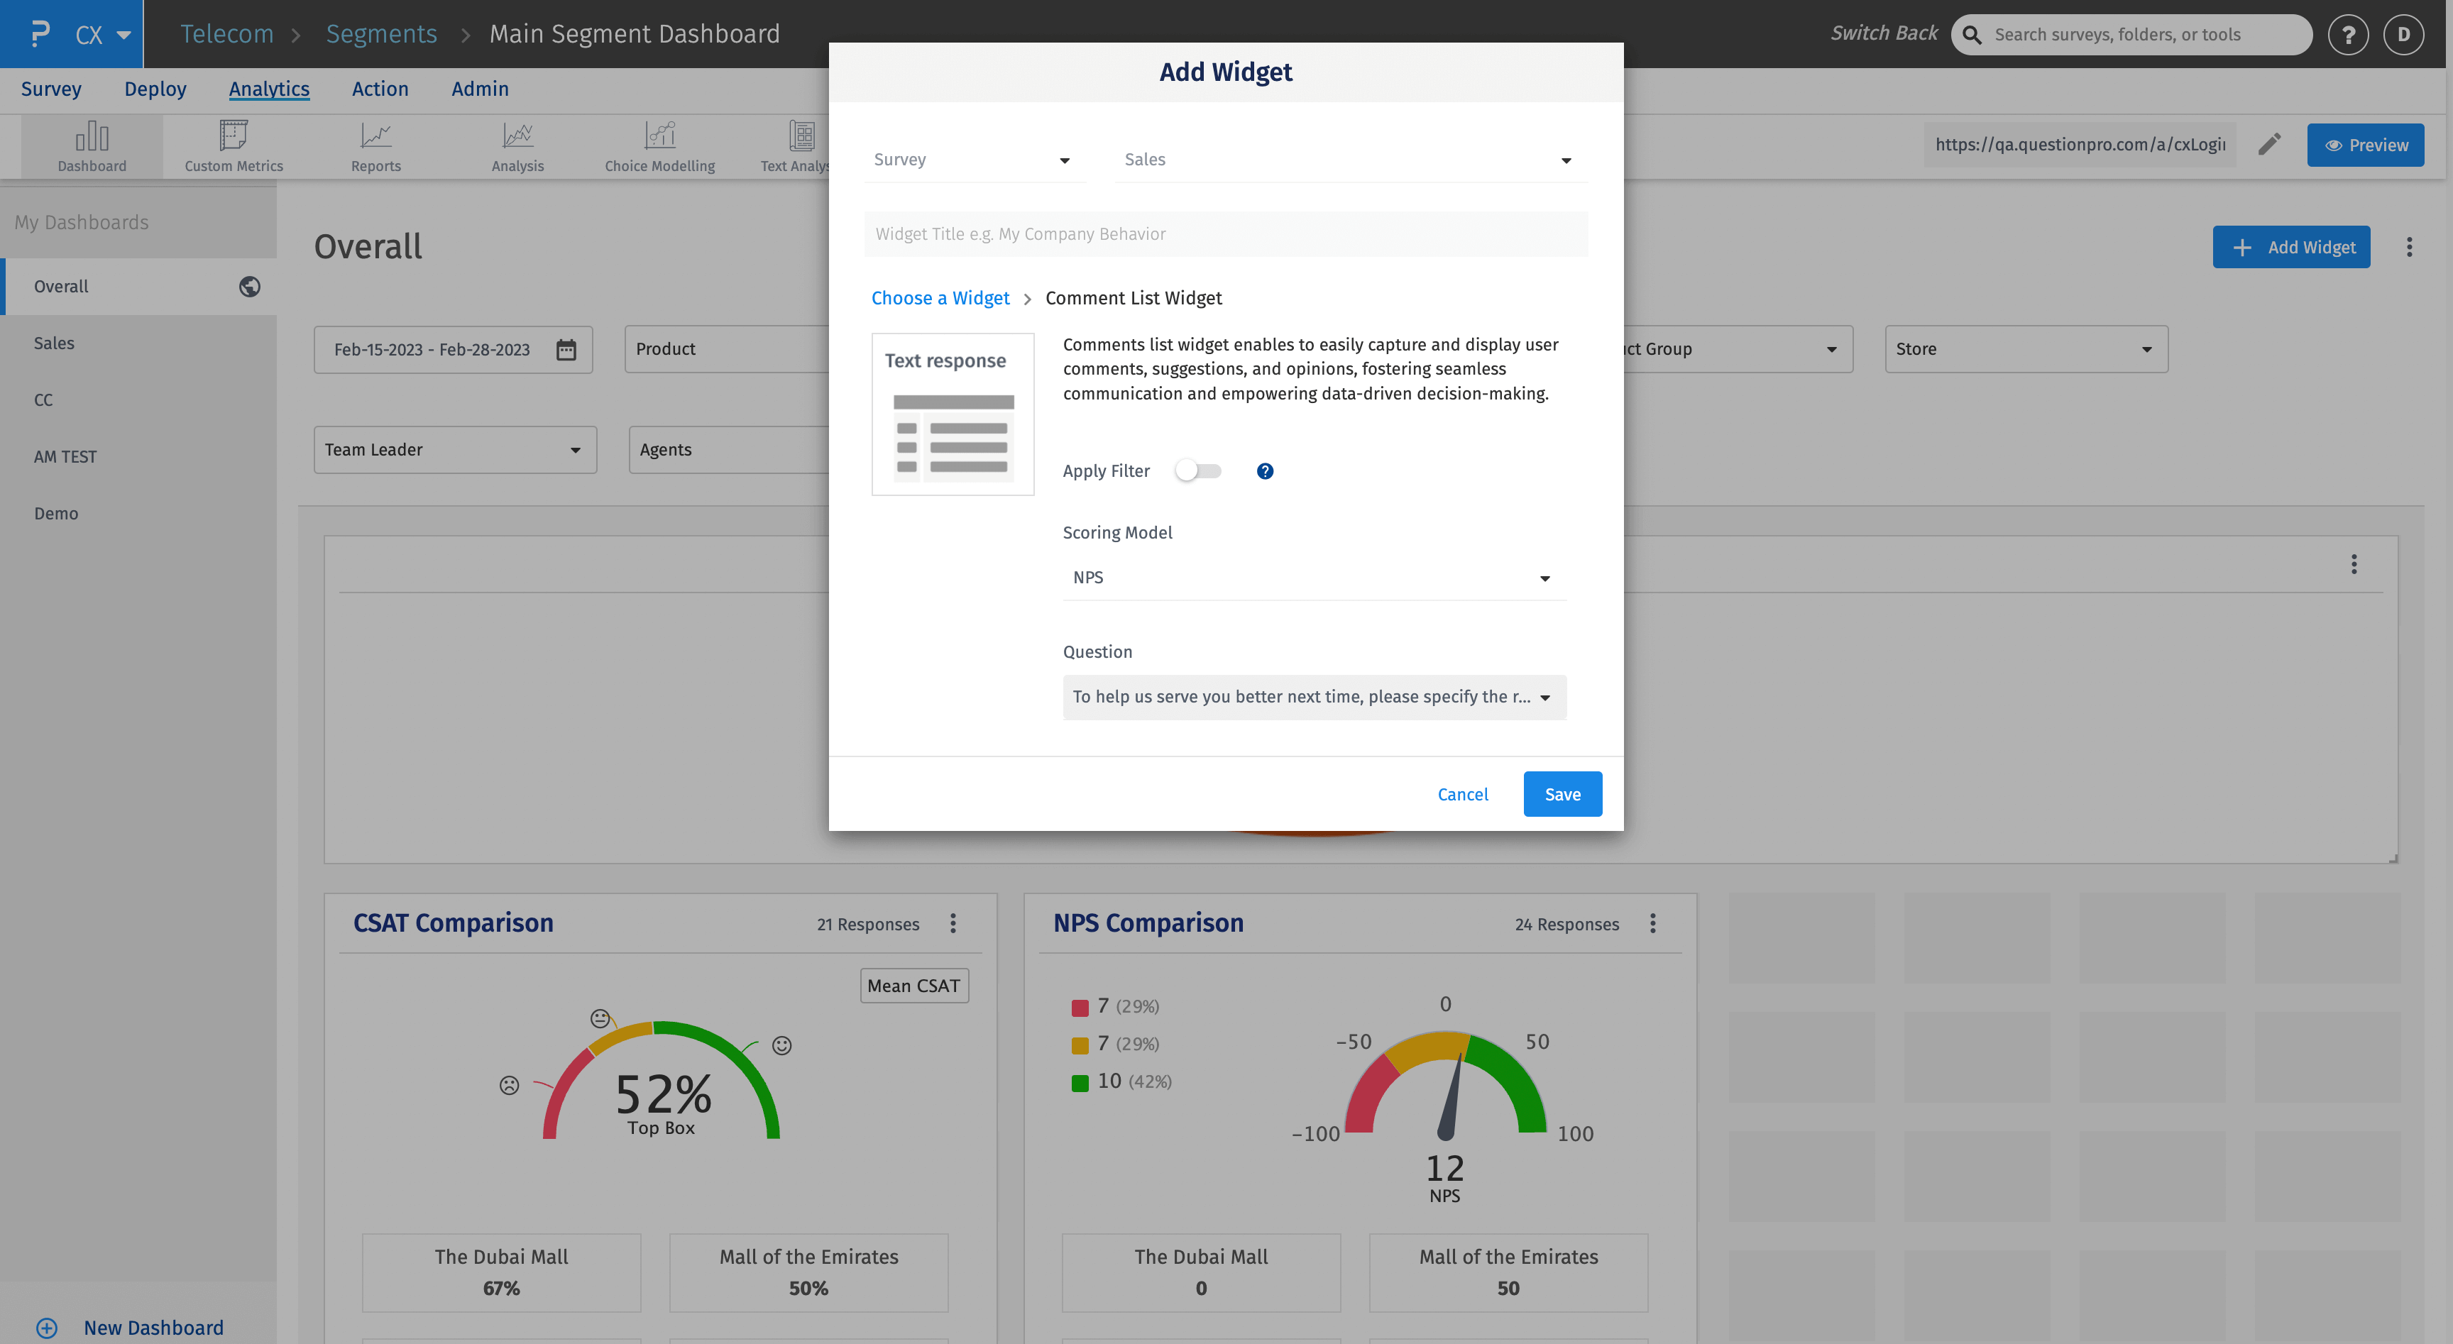The height and width of the screenshot is (1344, 2453).
Task: Click the Choose a Widget link
Action: pos(940,298)
